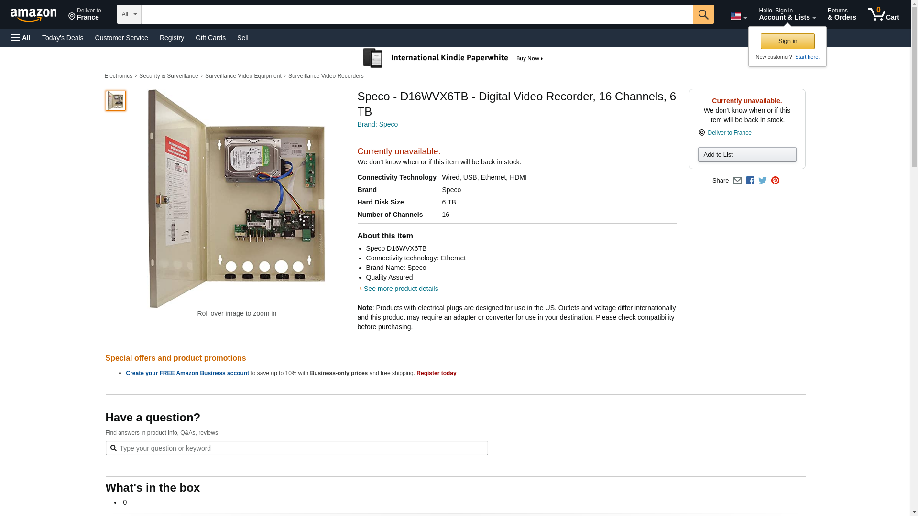Expand the Account & Lists menu
This screenshot has width=918, height=516.
click(x=787, y=14)
